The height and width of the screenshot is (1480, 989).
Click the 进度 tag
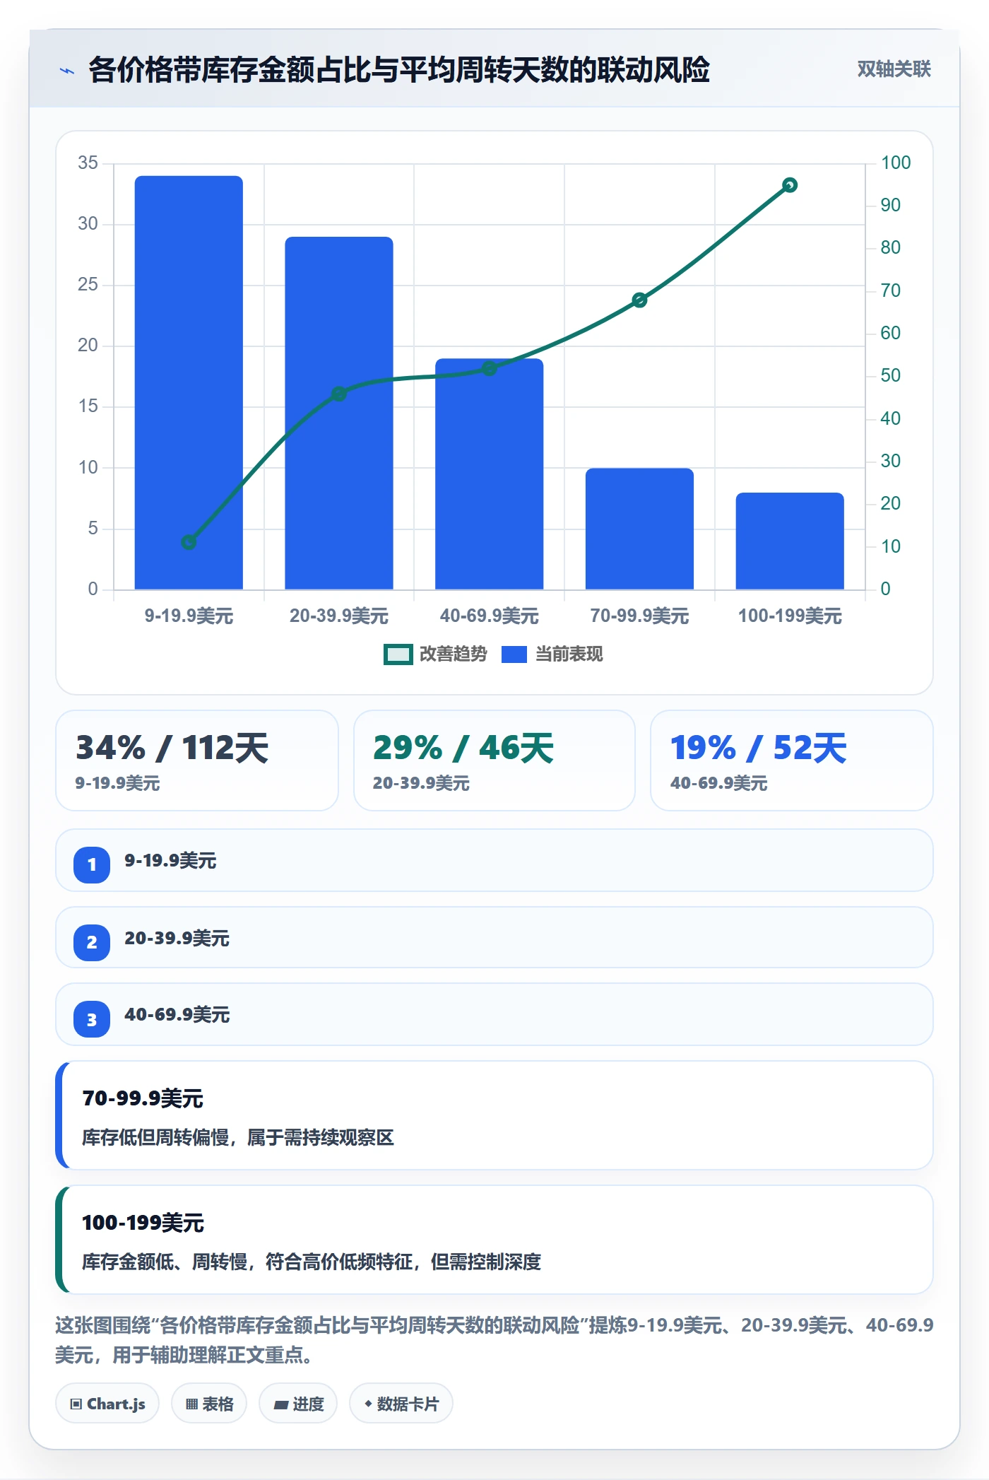coord(298,1404)
